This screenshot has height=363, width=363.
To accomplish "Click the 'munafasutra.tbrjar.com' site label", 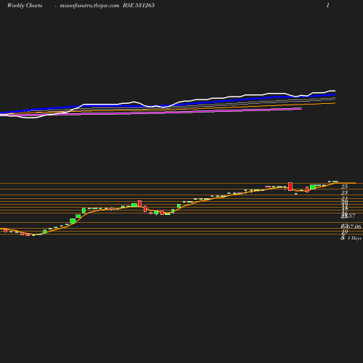I will point(89,6).
